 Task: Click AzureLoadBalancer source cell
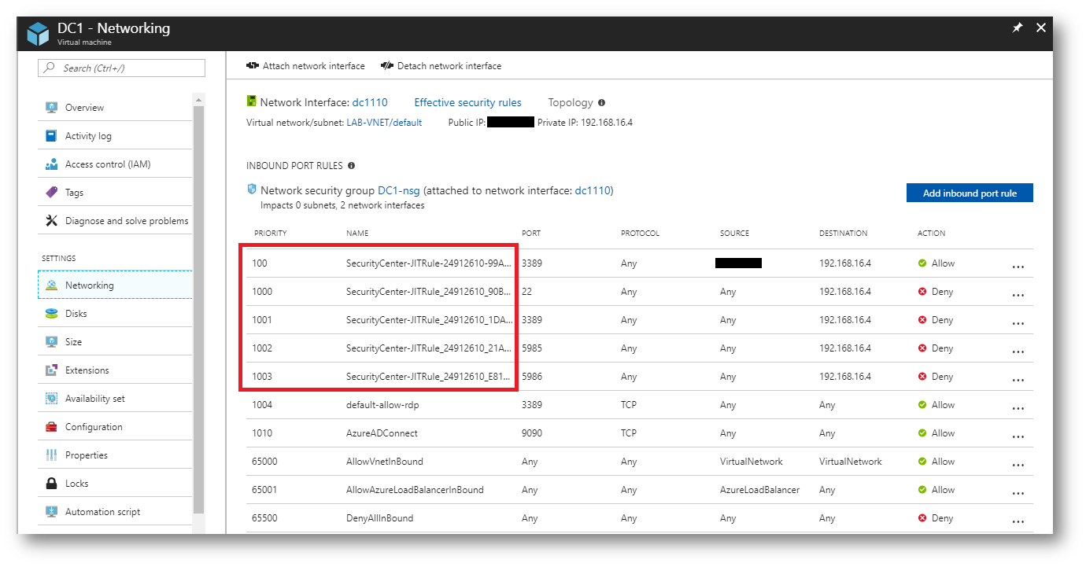coord(759,490)
